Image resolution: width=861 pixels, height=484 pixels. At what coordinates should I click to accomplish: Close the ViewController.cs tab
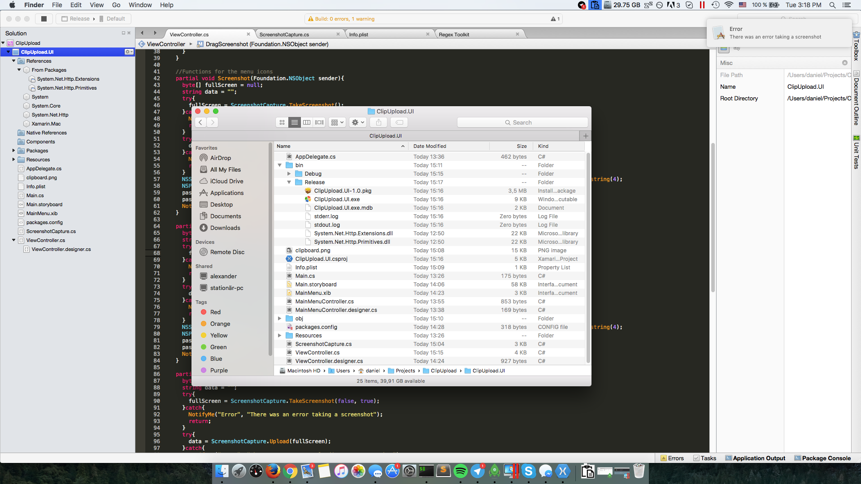248,34
